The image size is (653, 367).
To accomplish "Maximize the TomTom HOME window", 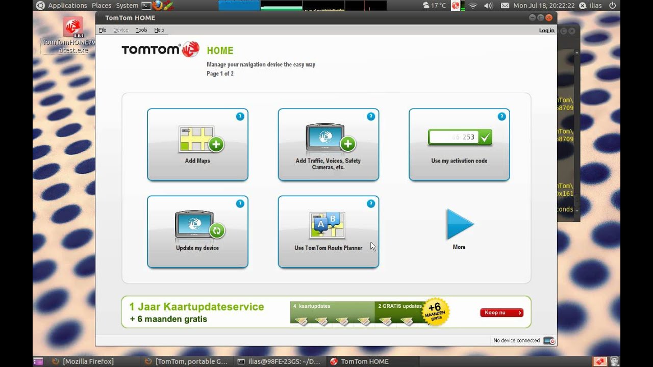I will (x=541, y=17).
